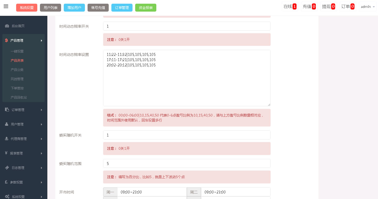This screenshot has width=378, height=199.
Task: Open the 提现 notifications counter
Action: (329, 7)
